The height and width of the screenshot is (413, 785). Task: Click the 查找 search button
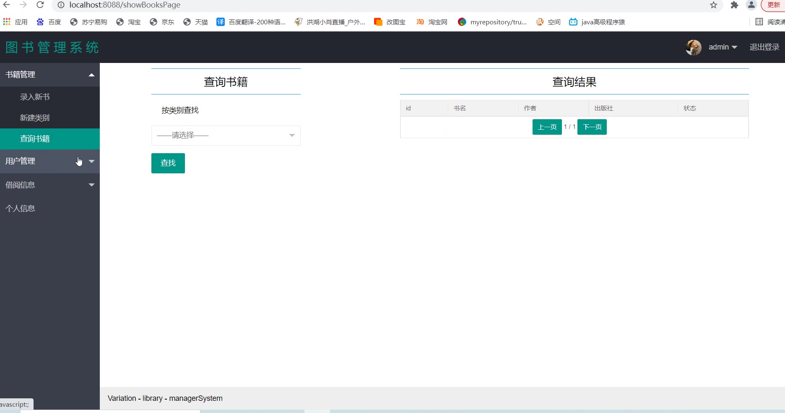coord(168,163)
